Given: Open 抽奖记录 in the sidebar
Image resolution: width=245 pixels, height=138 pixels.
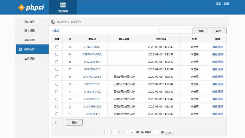Looking at the screenshot, I should (x=29, y=59).
